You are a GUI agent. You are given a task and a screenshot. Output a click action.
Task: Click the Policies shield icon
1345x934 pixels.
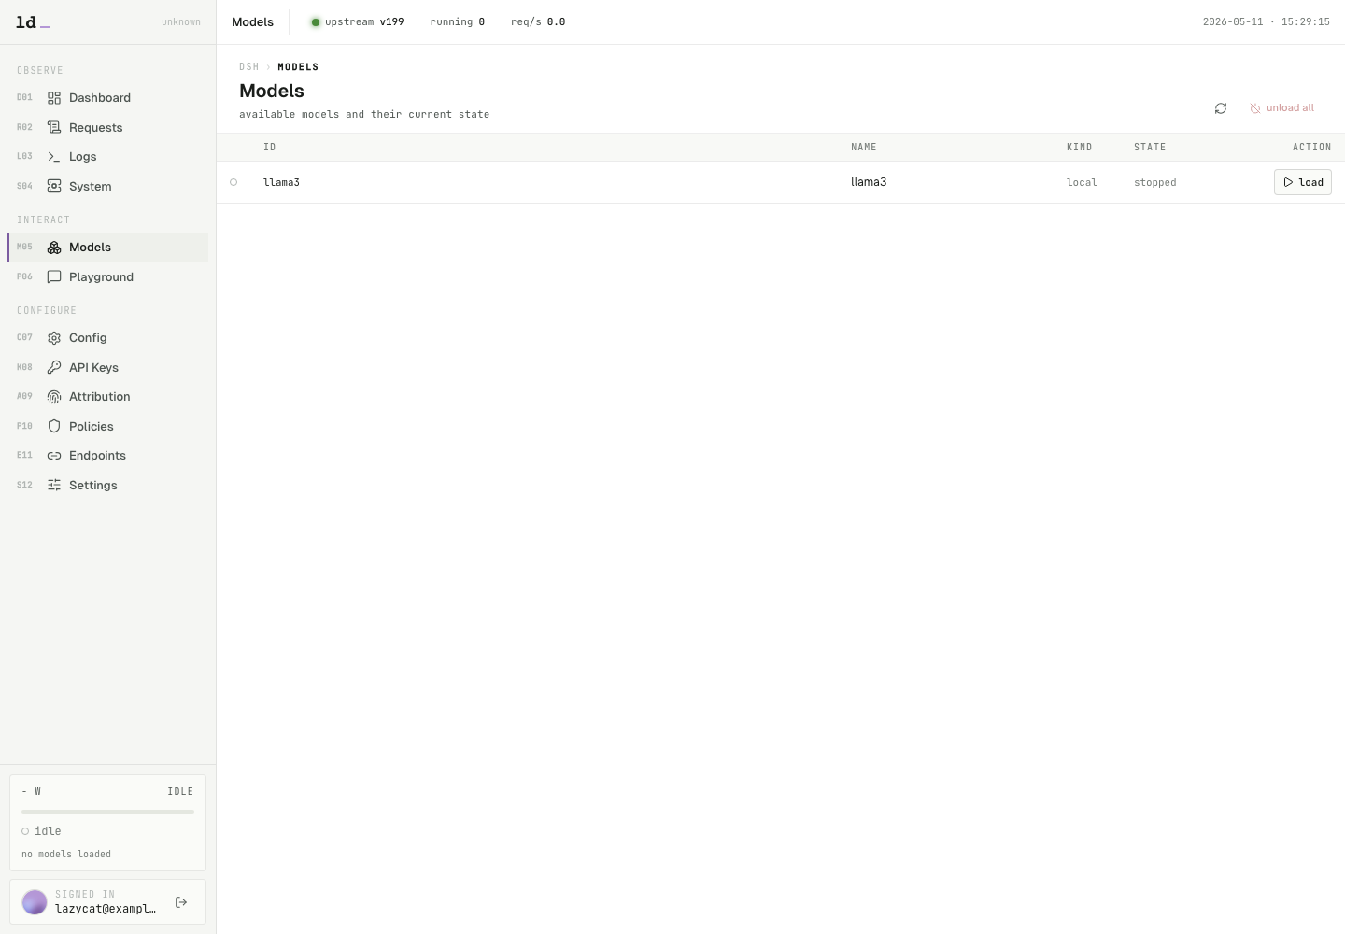[x=54, y=426]
